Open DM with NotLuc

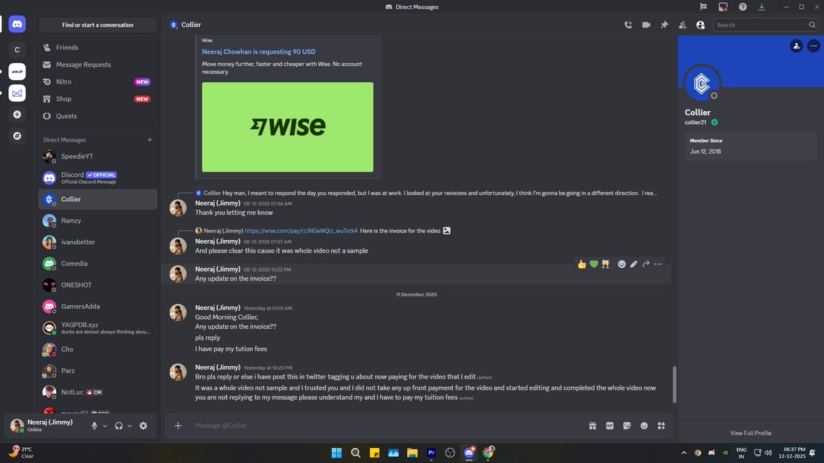(98, 392)
